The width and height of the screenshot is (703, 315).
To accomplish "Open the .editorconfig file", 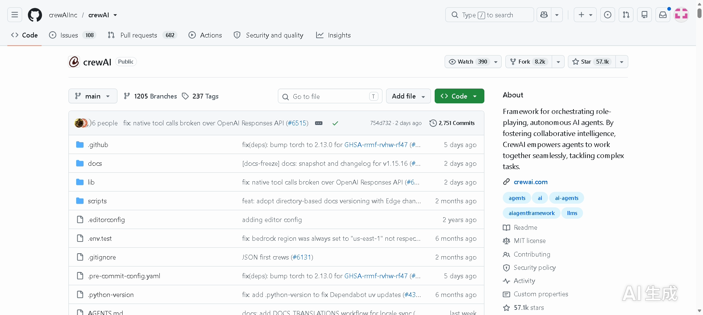I will (106, 220).
